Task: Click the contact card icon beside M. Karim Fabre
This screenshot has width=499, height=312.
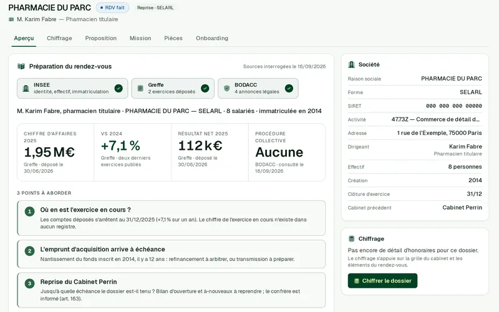Action: (x=11, y=19)
